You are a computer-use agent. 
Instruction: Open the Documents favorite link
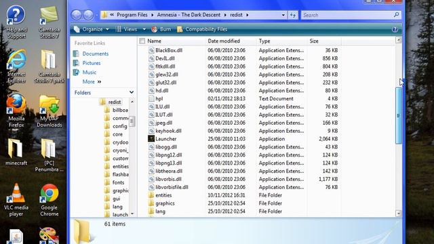pos(96,54)
